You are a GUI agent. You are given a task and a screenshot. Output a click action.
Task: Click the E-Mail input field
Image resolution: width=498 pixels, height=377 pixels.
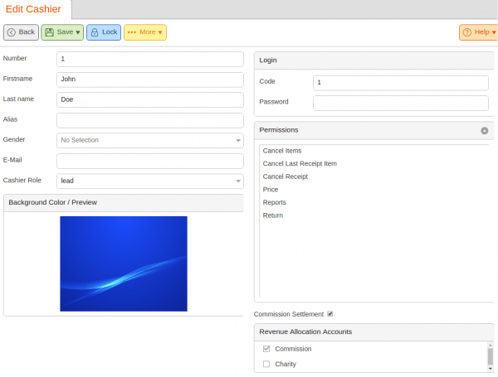(150, 161)
